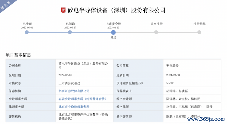
Task: Click the 公司简称 label cell
Action: (x=138, y=66)
